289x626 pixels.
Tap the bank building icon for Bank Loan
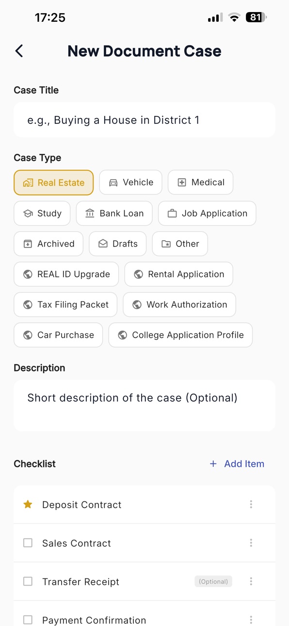click(90, 213)
